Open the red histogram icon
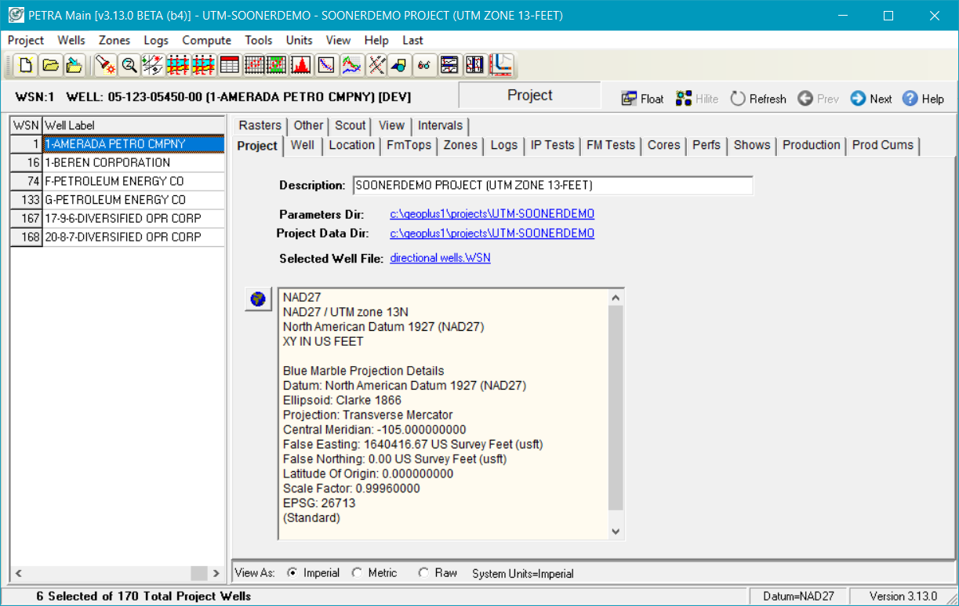 (x=301, y=65)
